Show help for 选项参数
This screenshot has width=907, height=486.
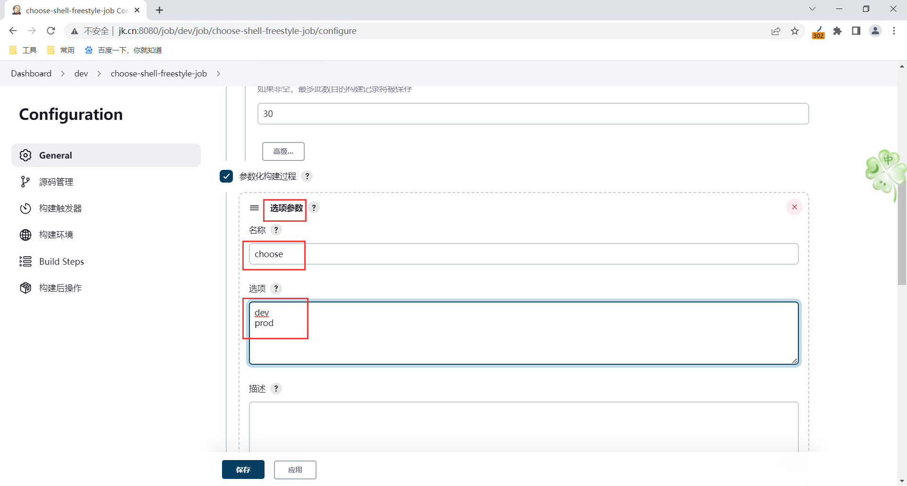pos(314,208)
